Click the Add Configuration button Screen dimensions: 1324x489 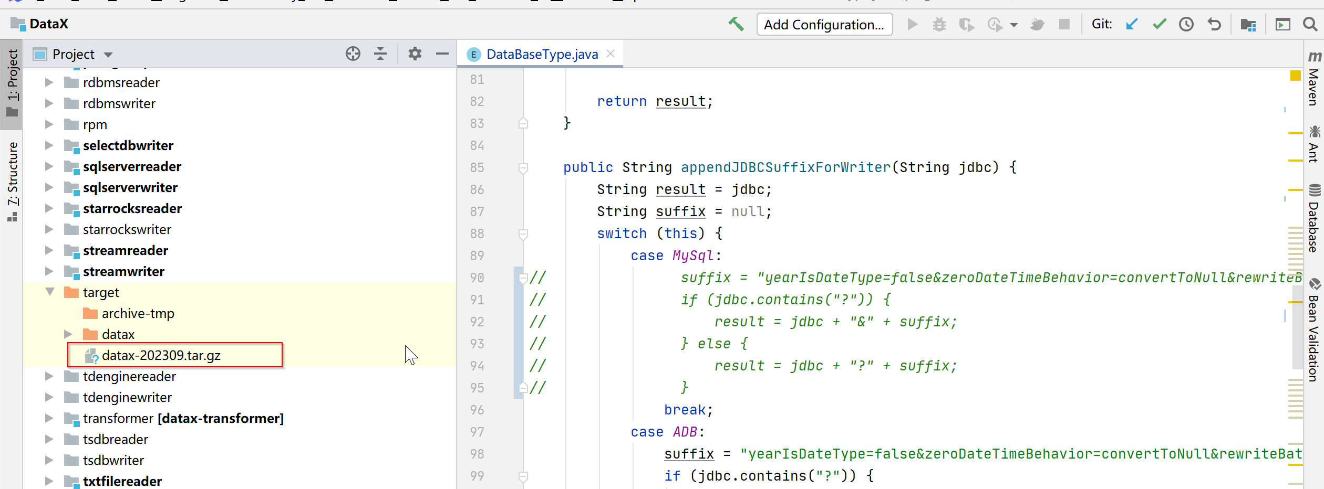tap(824, 24)
